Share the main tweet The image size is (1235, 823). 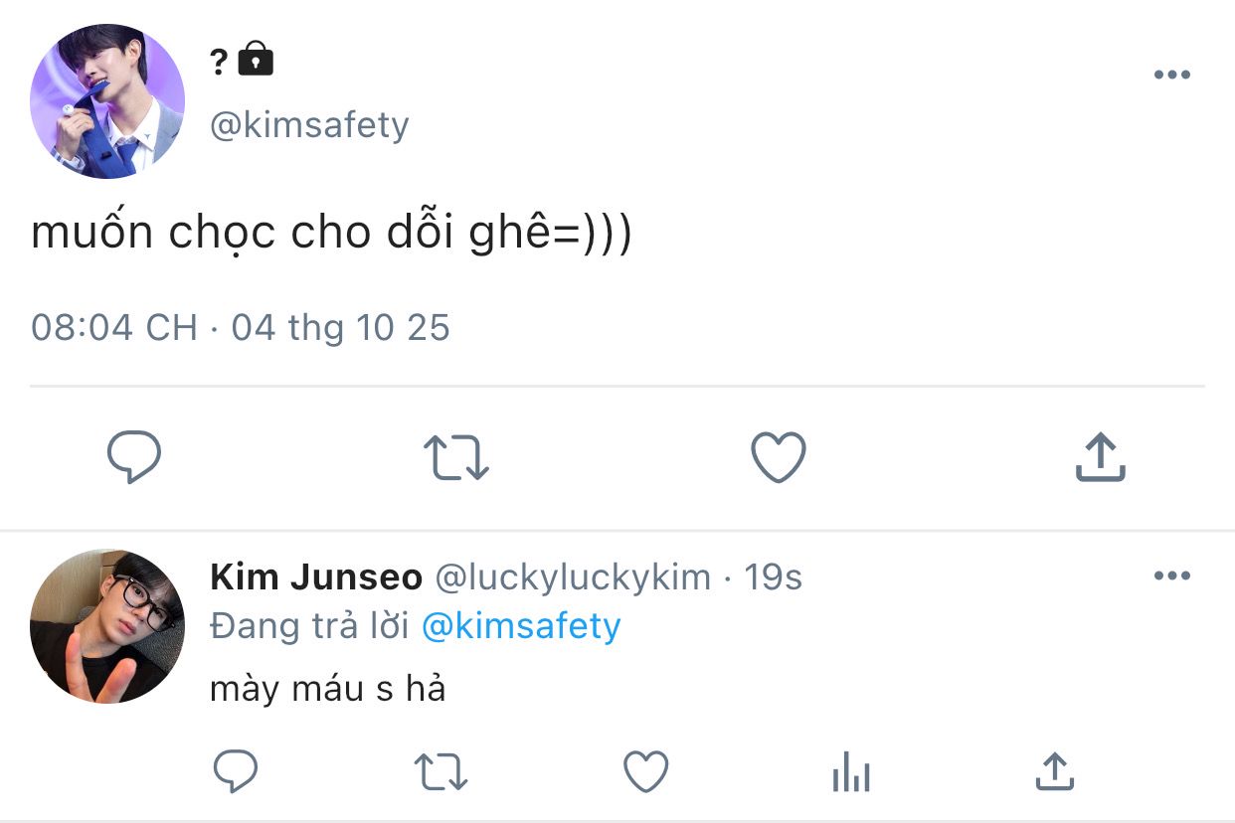coord(1100,458)
